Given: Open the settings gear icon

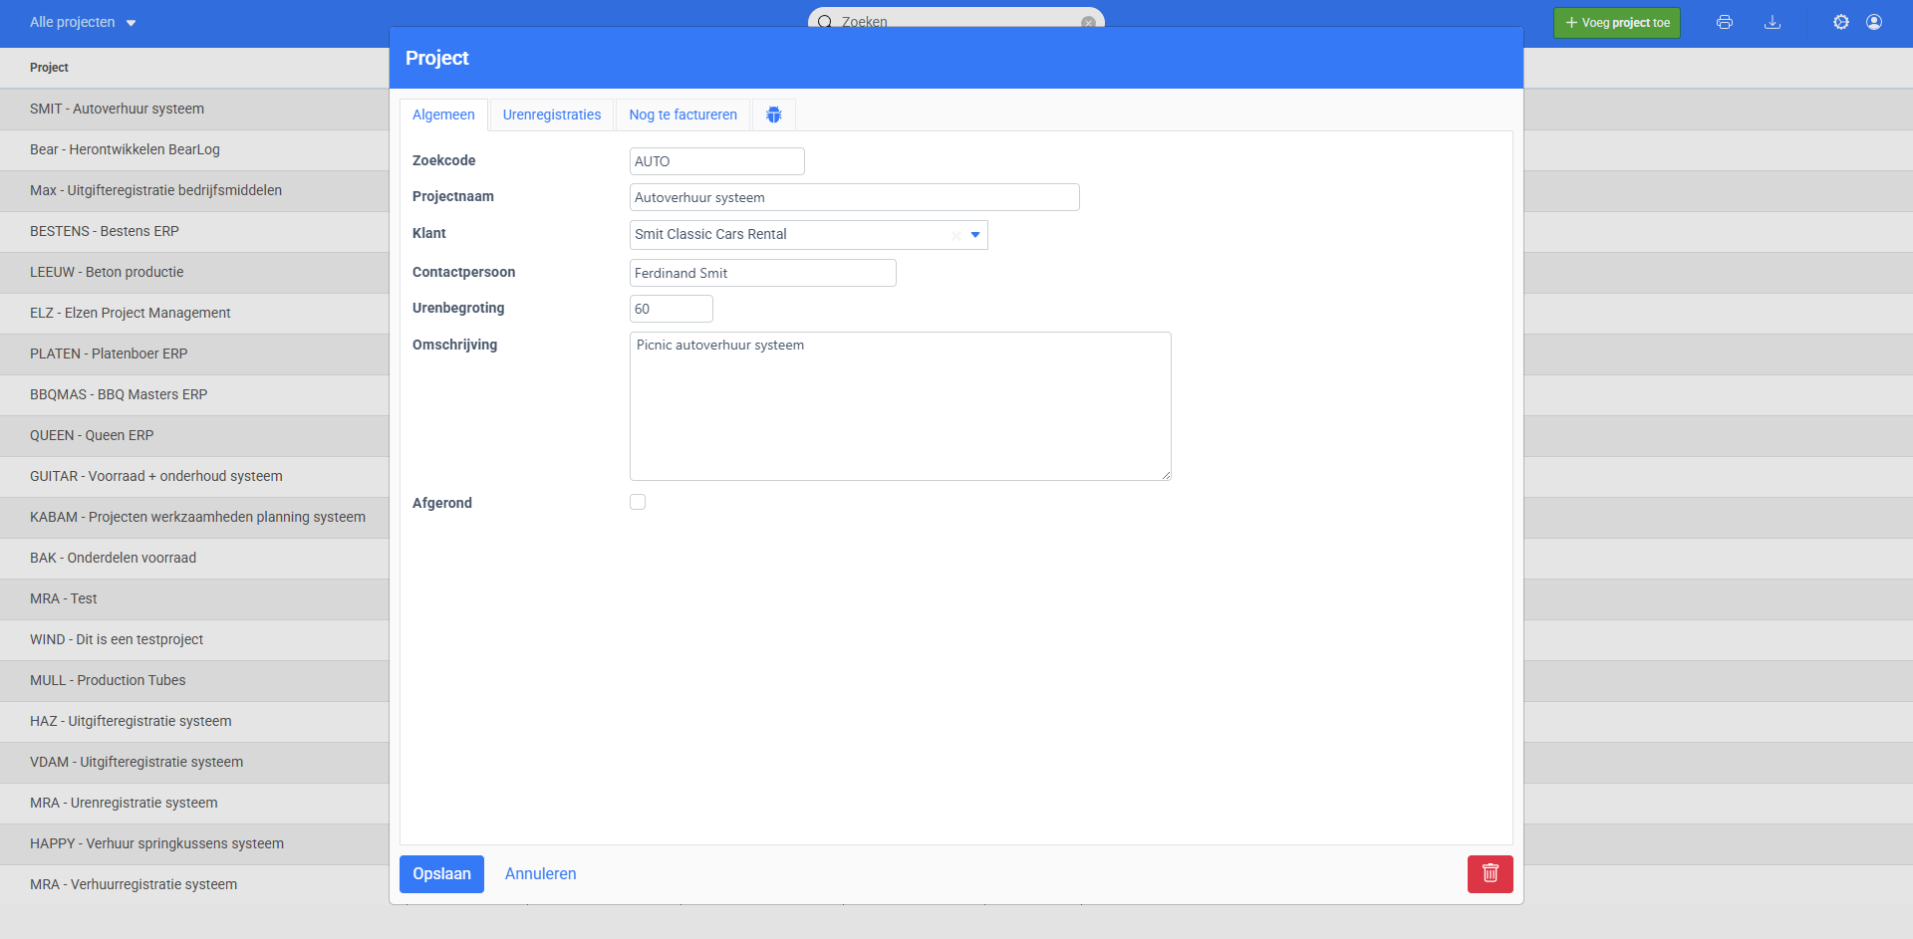Looking at the screenshot, I should [x=1840, y=22].
